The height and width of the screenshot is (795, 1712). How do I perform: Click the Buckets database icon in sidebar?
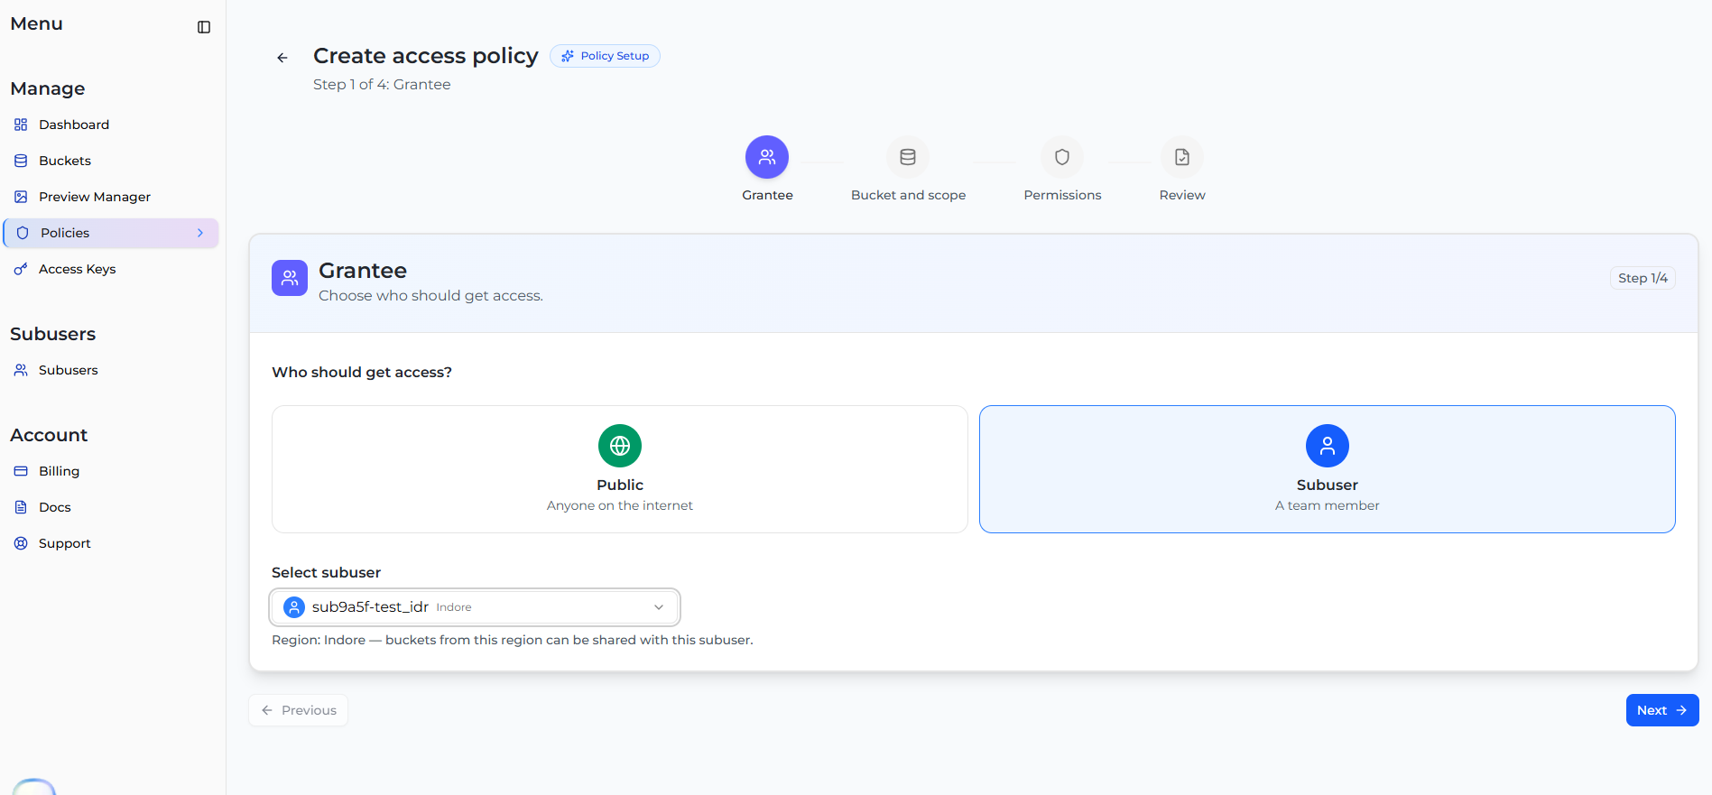(x=21, y=161)
